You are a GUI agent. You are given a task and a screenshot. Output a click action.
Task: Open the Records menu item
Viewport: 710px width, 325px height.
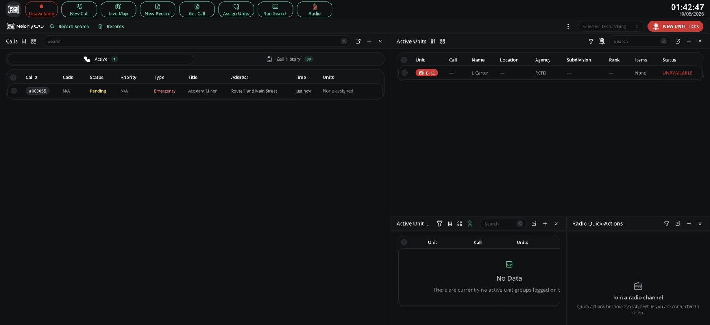[x=111, y=27]
